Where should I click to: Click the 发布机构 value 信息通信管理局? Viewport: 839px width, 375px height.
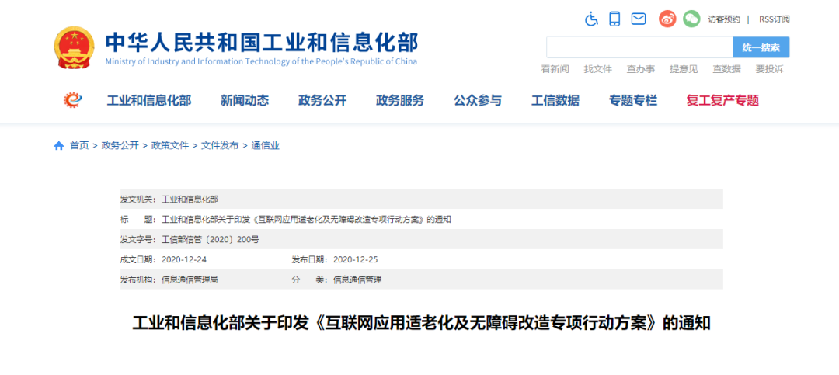click(x=190, y=280)
